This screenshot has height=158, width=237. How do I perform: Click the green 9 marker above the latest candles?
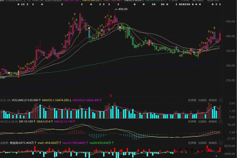214,28
